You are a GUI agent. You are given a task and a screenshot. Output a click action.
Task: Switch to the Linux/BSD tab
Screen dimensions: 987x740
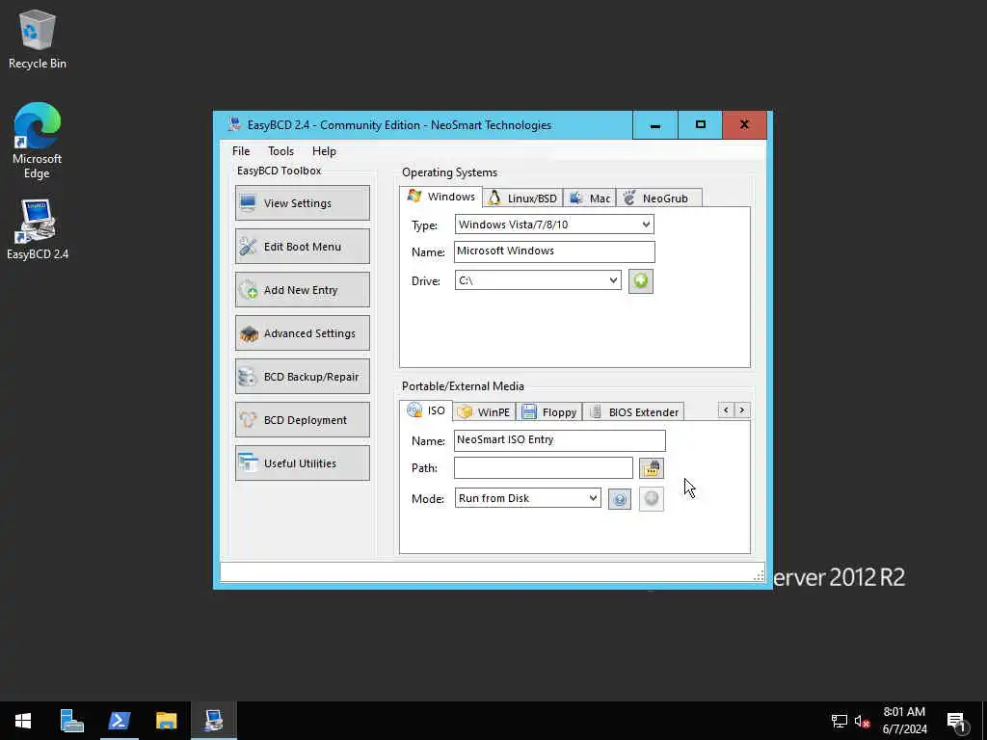523,198
